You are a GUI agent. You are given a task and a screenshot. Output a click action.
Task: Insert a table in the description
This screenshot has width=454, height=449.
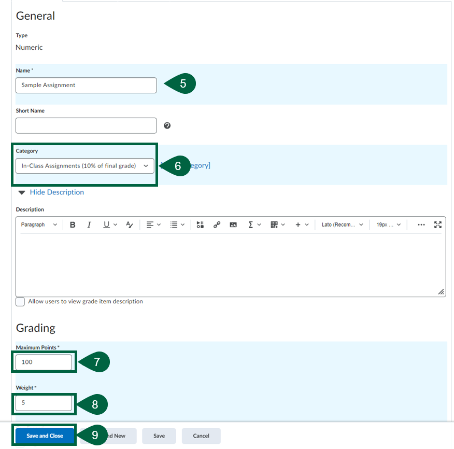click(275, 224)
